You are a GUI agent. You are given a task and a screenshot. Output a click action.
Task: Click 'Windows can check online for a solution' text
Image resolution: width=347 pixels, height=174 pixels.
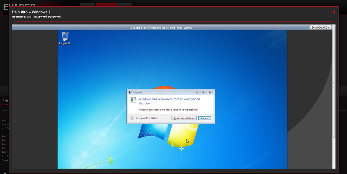pos(168,110)
